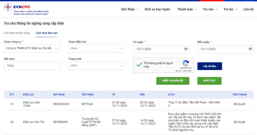Click the TÊN TRẠM column header
The image size is (257, 135).
coord(88,95)
